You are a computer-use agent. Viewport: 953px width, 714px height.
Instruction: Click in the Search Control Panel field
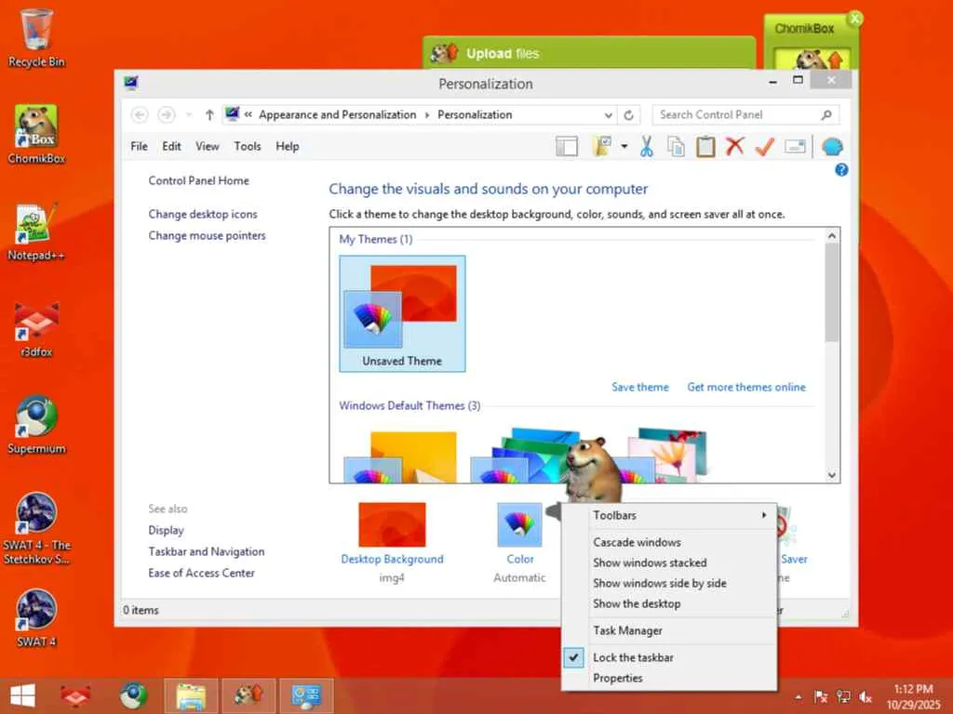[x=735, y=114]
